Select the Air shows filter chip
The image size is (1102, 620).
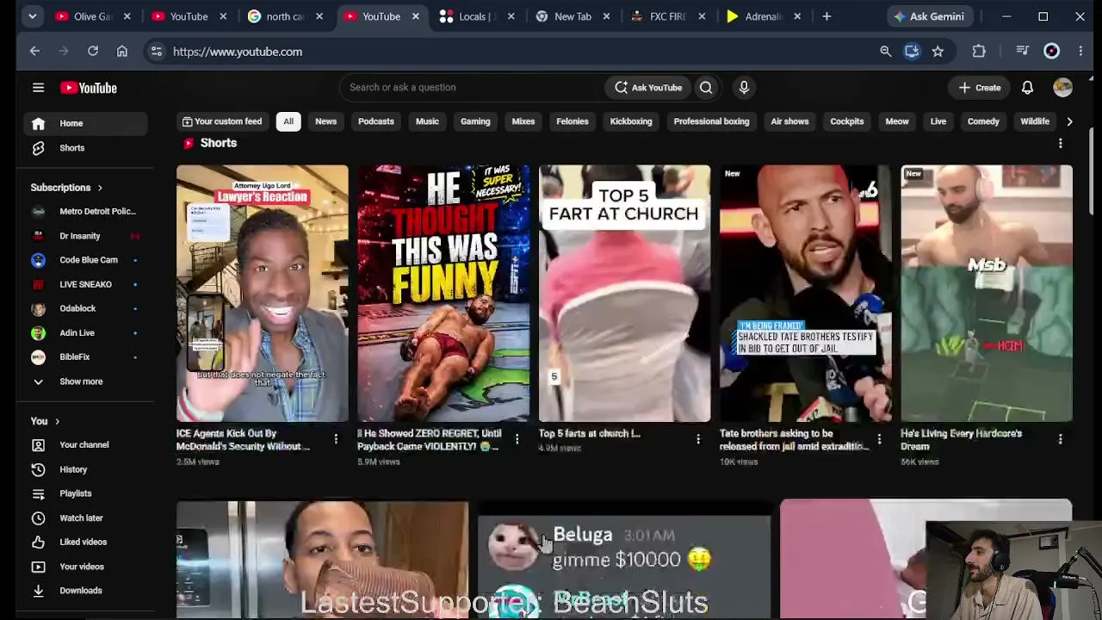click(789, 121)
